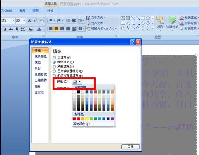Viewport: 199px width, 155px height.
Task: Select the Picture (图片) category
Action: tap(37, 86)
